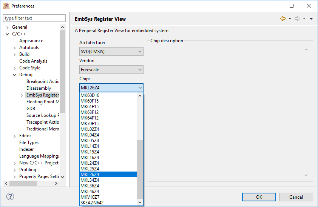Open the Code Analysis preferences page
The width and height of the screenshot is (318, 207).
33,61
